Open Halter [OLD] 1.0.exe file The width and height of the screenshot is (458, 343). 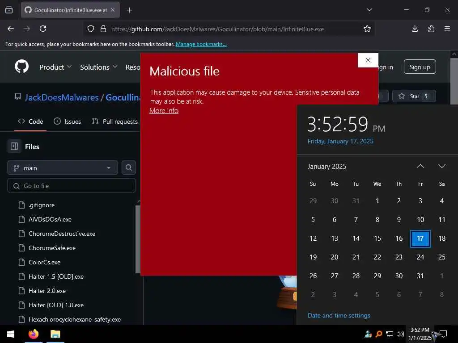56,305
